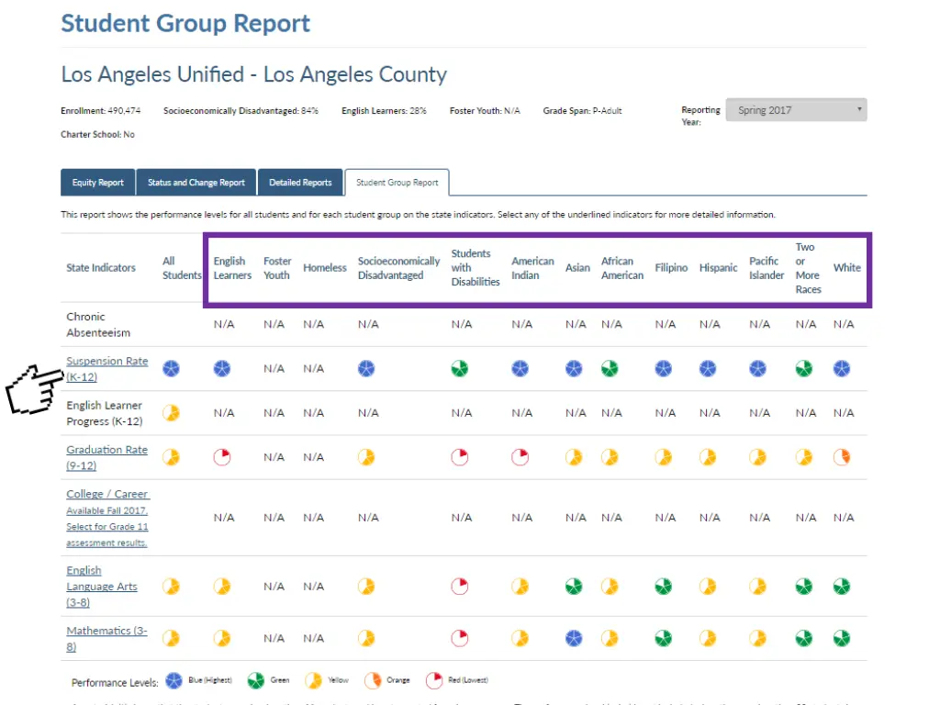Click the Students with Disabilities column header
This screenshot has width=940, height=705.
(x=476, y=267)
